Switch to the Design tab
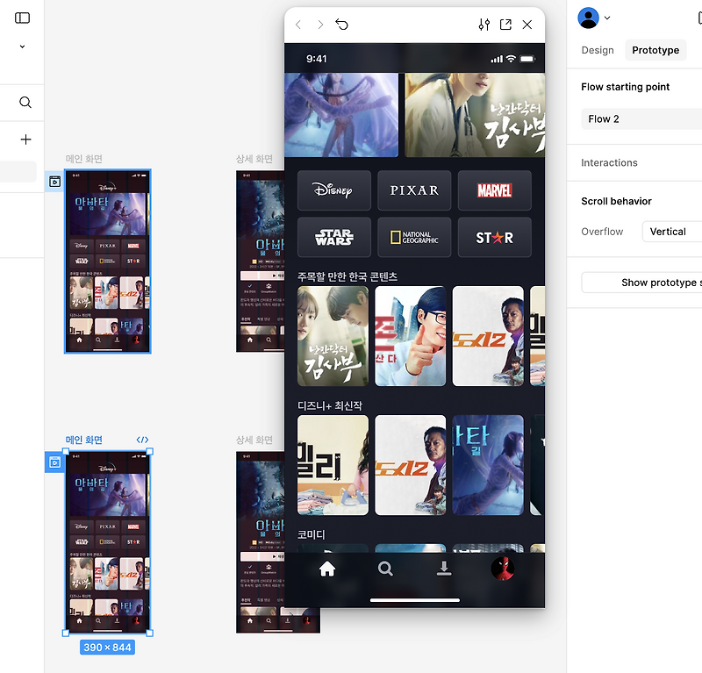Screen dimensions: 702x673 [598, 50]
